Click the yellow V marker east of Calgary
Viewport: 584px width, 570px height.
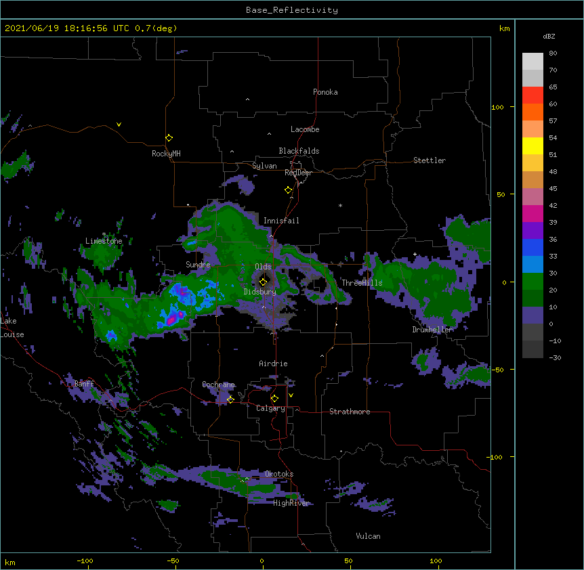(x=291, y=395)
